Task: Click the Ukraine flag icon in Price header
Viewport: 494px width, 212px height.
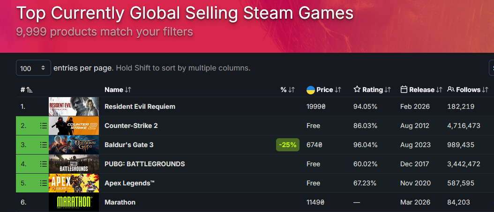Action: (x=310, y=90)
